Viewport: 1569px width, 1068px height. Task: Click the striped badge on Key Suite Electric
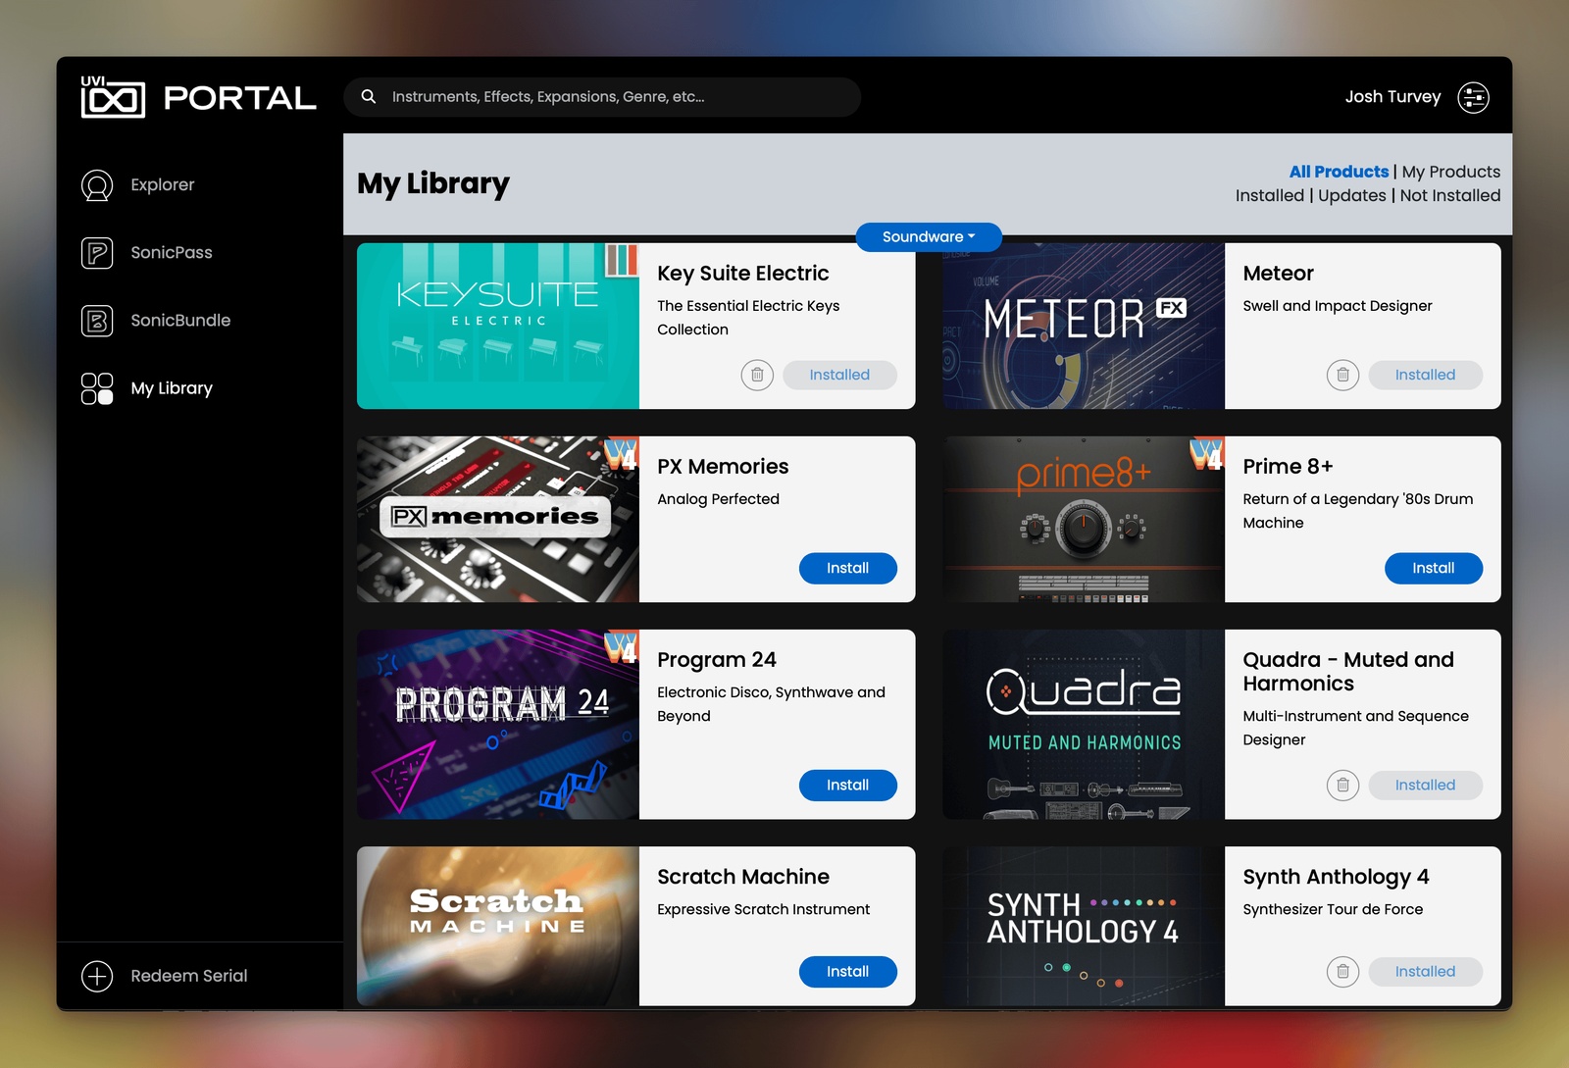click(x=622, y=260)
